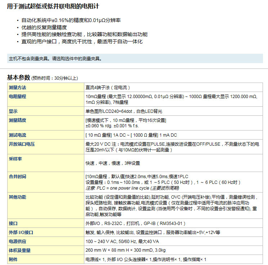Image resolution: width=268 pixels, height=265 pixels.
Task: Click the 测量方法 row label
Action: point(18,88)
